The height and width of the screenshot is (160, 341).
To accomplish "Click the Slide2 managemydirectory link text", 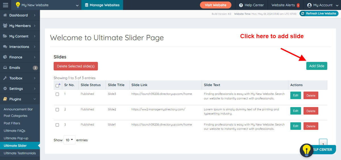I will pos(158,109).
